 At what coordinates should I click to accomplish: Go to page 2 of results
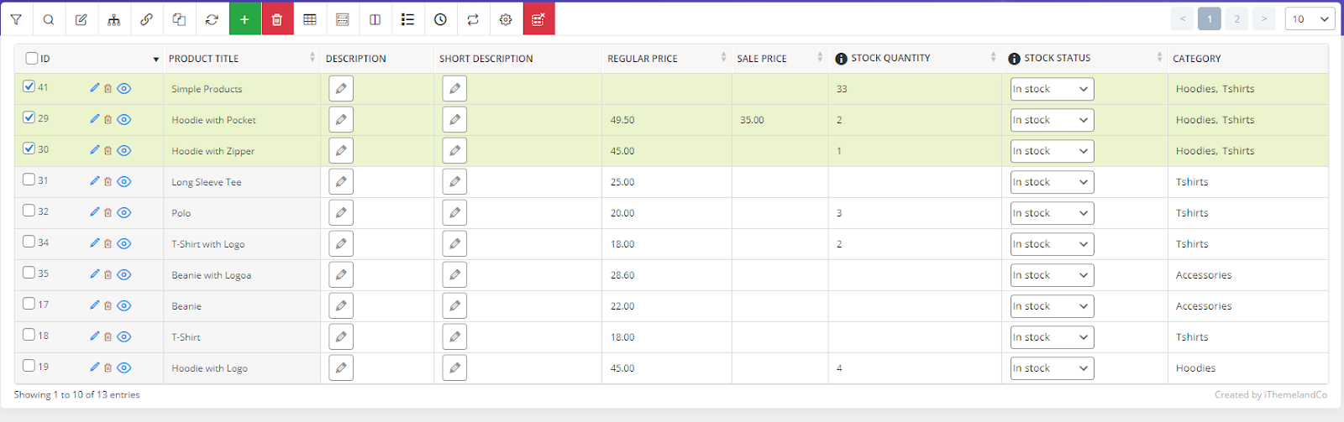tap(1236, 19)
